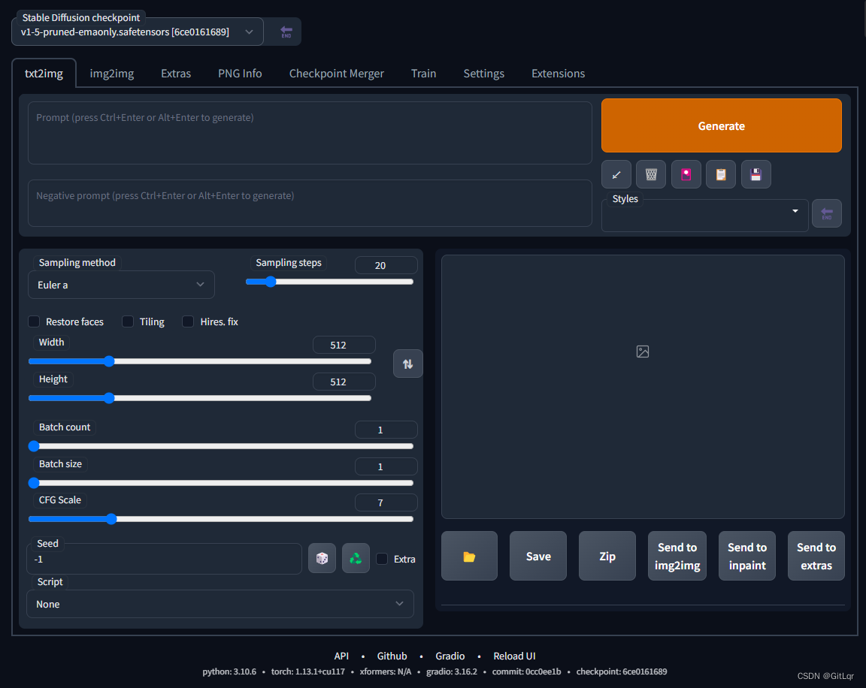Image resolution: width=866 pixels, height=688 pixels.
Task: Click Send to extras button
Action: coord(816,556)
